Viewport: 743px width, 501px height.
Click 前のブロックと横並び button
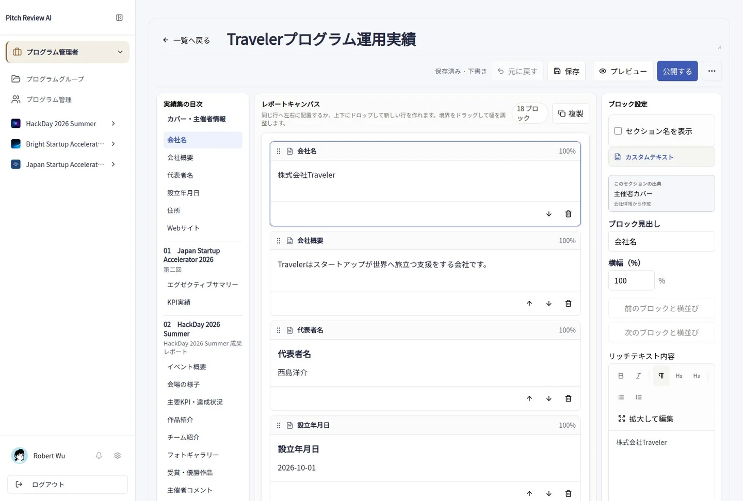pyautogui.click(x=661, y=308)
